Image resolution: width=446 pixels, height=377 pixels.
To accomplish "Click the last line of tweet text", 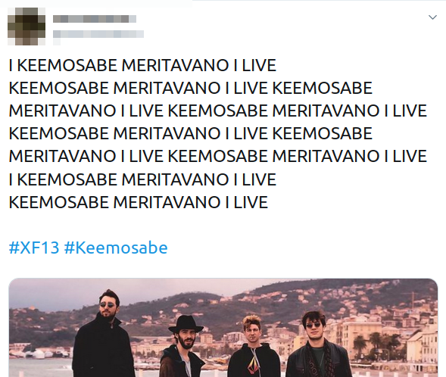I will (139, 202).
